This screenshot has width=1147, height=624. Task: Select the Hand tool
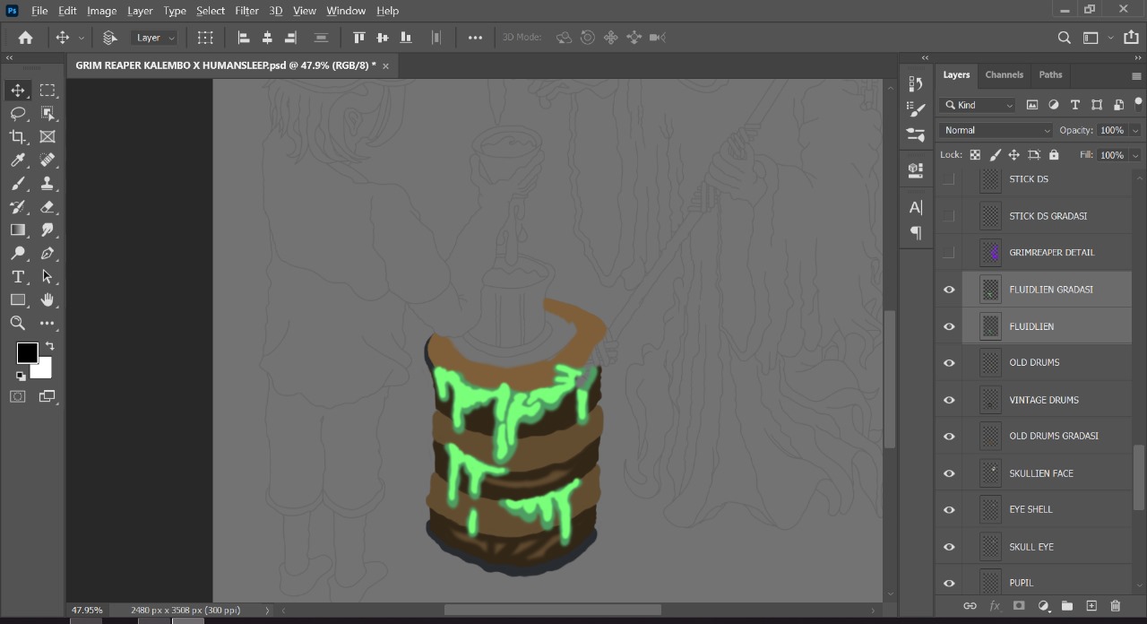click(x=47, y=299)
